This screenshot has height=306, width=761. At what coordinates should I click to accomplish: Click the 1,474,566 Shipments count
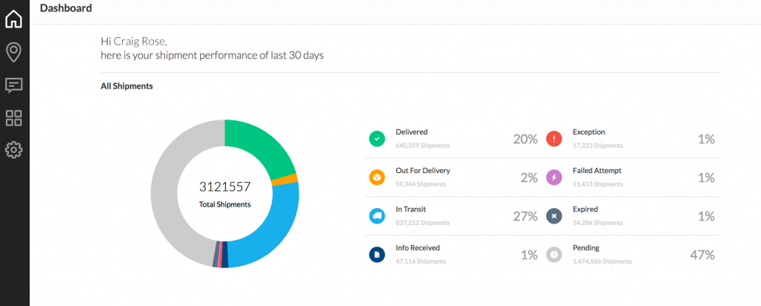[602, 261]
